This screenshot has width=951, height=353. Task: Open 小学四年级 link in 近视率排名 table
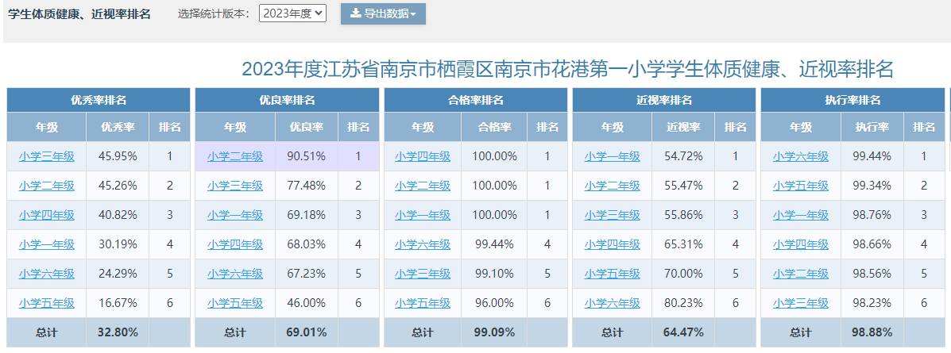pyautogui.click(x=612, y=244)
